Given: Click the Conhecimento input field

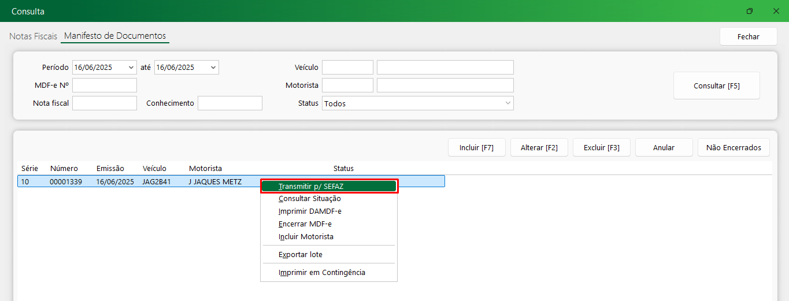Looking at the screenshot, I should click(x=230, y=103).
